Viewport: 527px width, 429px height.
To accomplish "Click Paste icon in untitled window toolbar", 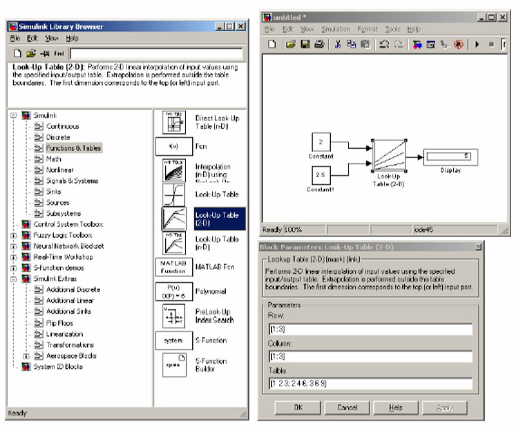I will pyautogui.click(x=365, y=44).
